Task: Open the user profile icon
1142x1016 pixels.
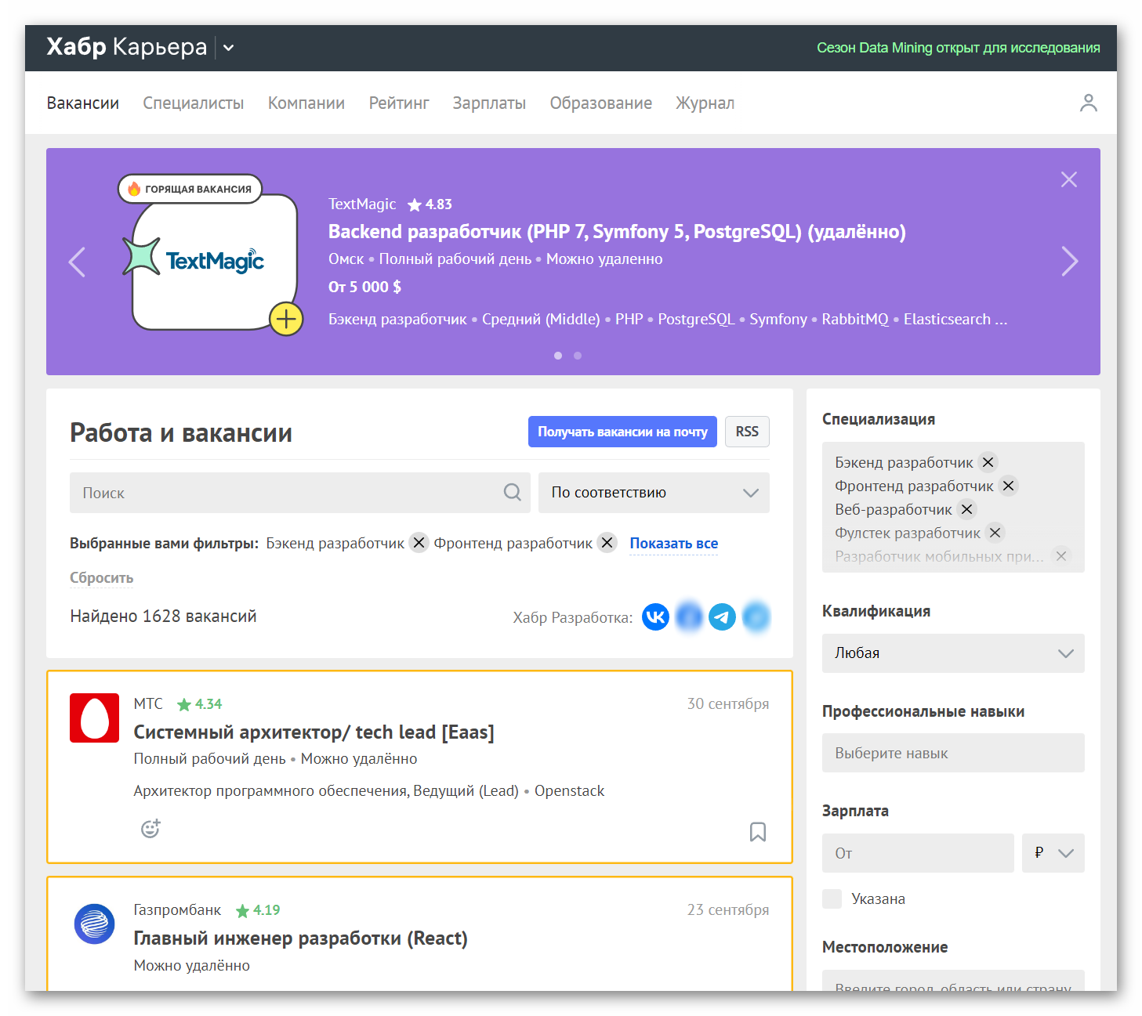Action: 1088,103
